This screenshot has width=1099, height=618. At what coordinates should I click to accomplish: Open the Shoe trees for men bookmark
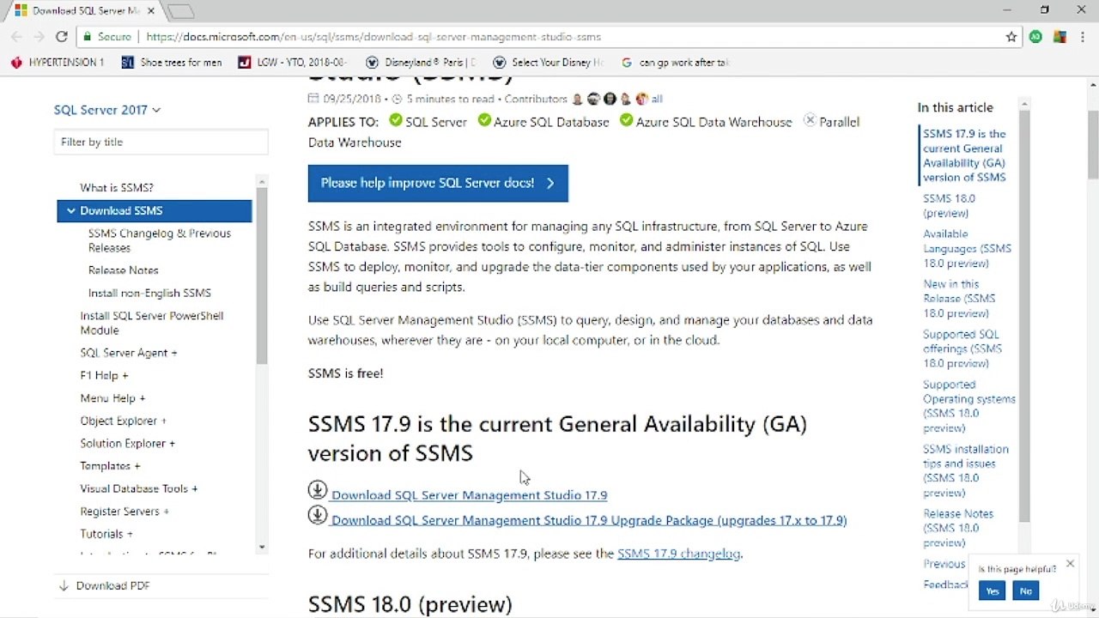(172, 63)
